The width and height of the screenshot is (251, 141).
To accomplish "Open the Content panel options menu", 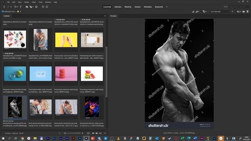I will 105,16.
